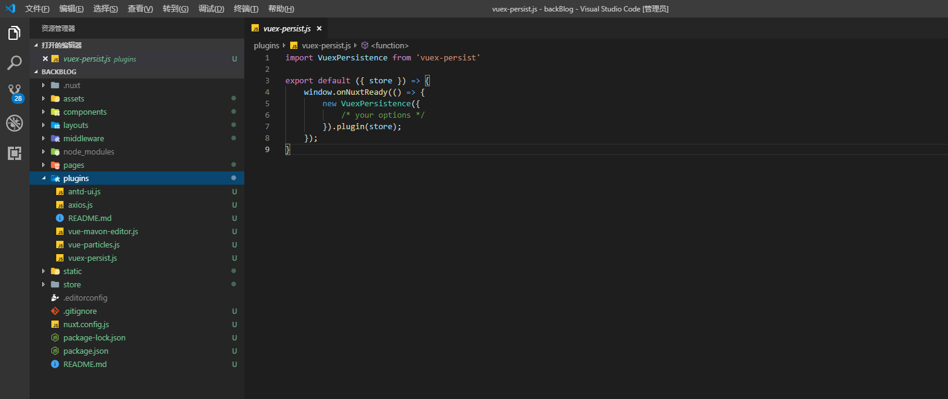Expand the layouts folder arrow
Viewport: 948px width, 399px height.
44,125
